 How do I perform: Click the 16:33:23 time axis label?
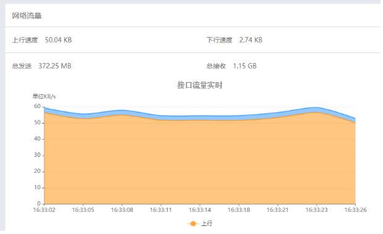pos(316,210)
